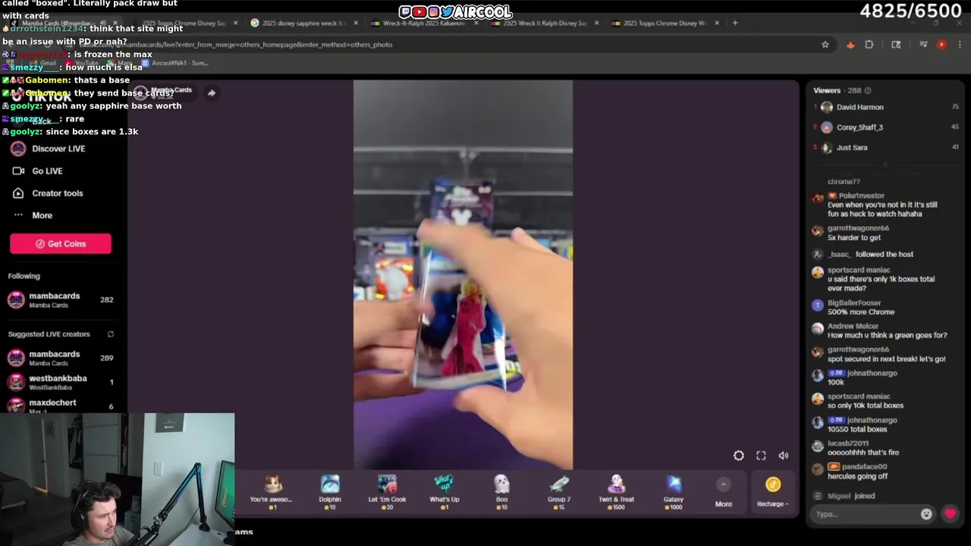Send the Twirl & Treat gift

(616, 491)
